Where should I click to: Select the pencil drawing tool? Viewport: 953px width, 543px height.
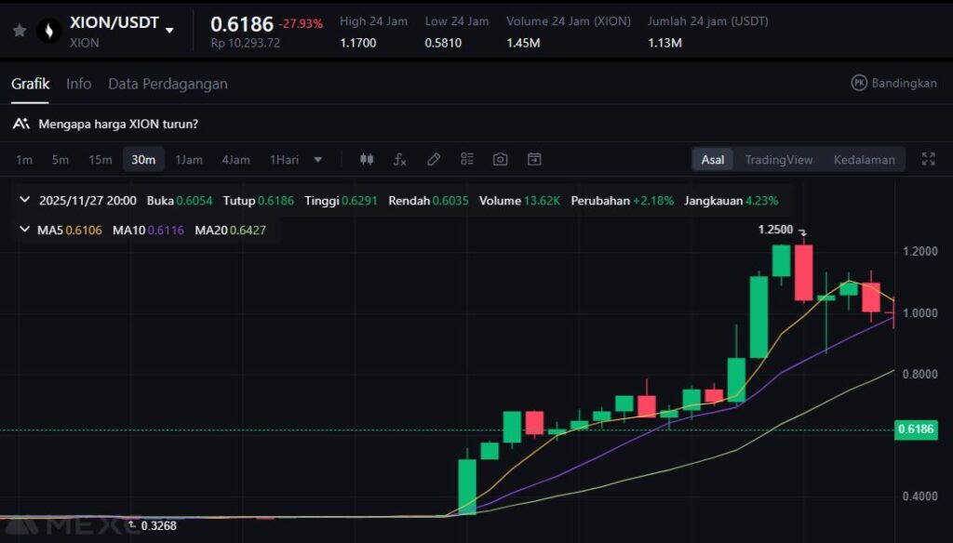coord(434,159)
